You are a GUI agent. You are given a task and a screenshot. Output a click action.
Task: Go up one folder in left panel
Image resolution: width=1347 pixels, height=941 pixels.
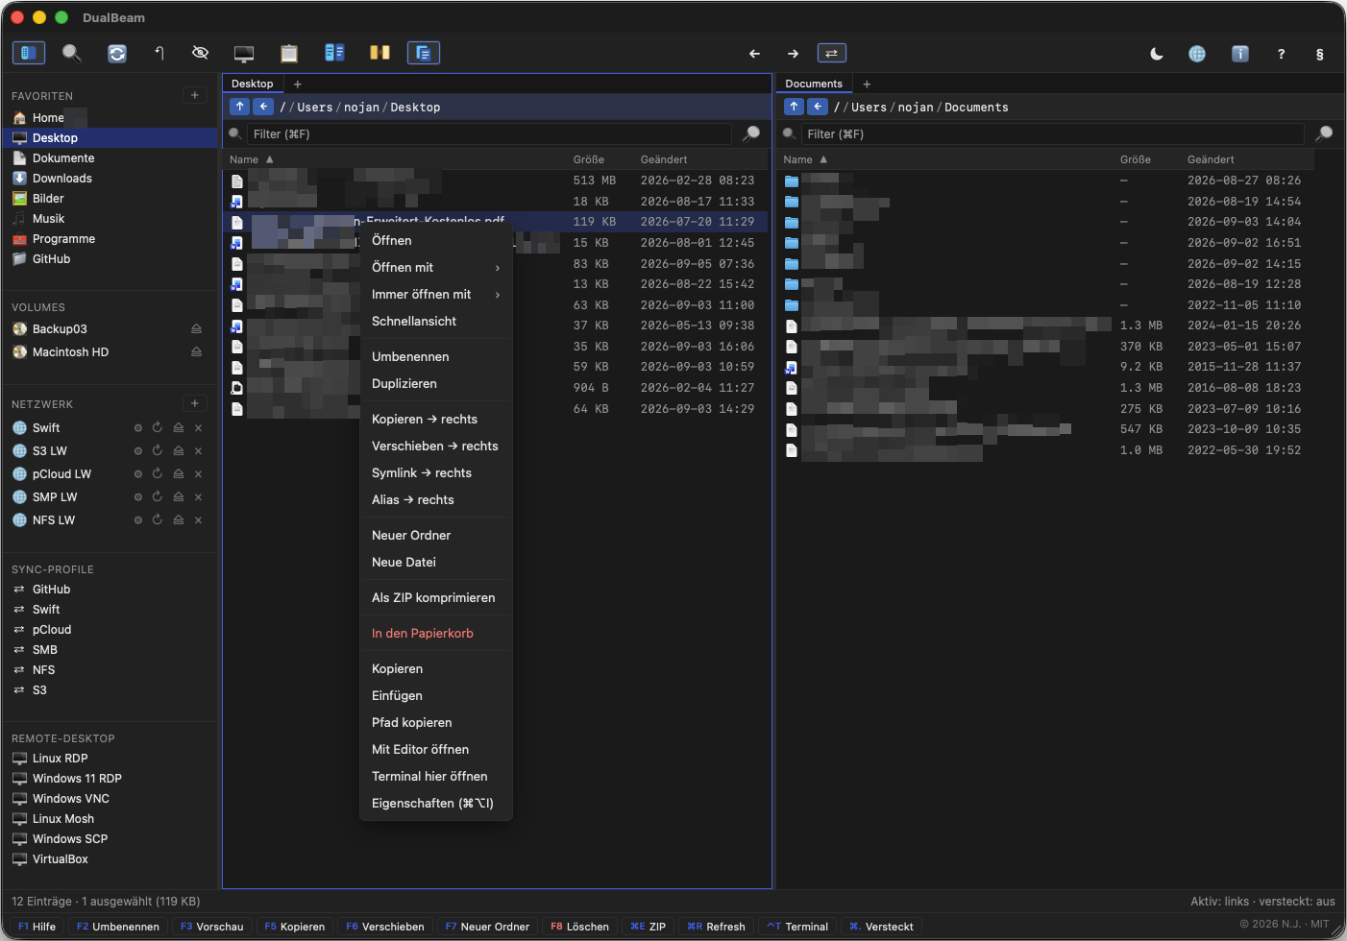240,107
